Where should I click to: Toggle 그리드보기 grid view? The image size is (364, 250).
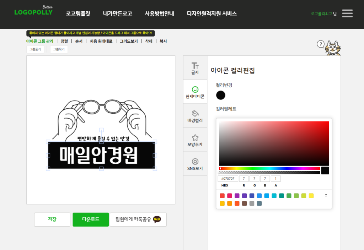pyautogui.click(x=129, y=41)
